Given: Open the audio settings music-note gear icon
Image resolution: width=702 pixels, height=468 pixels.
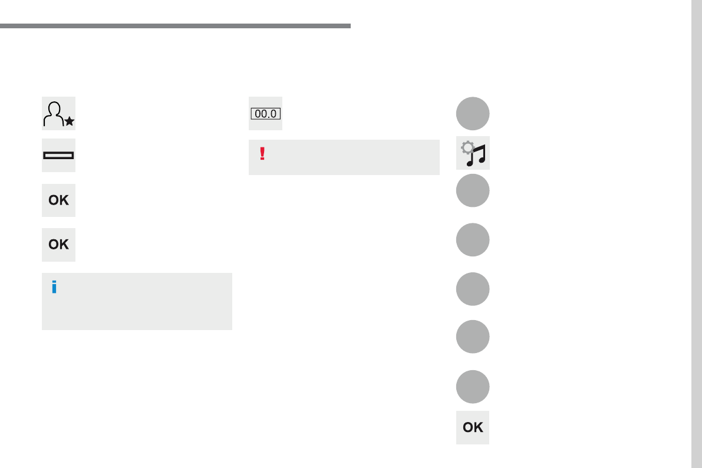Looking at the screenshot, I should tap(473, 153).
